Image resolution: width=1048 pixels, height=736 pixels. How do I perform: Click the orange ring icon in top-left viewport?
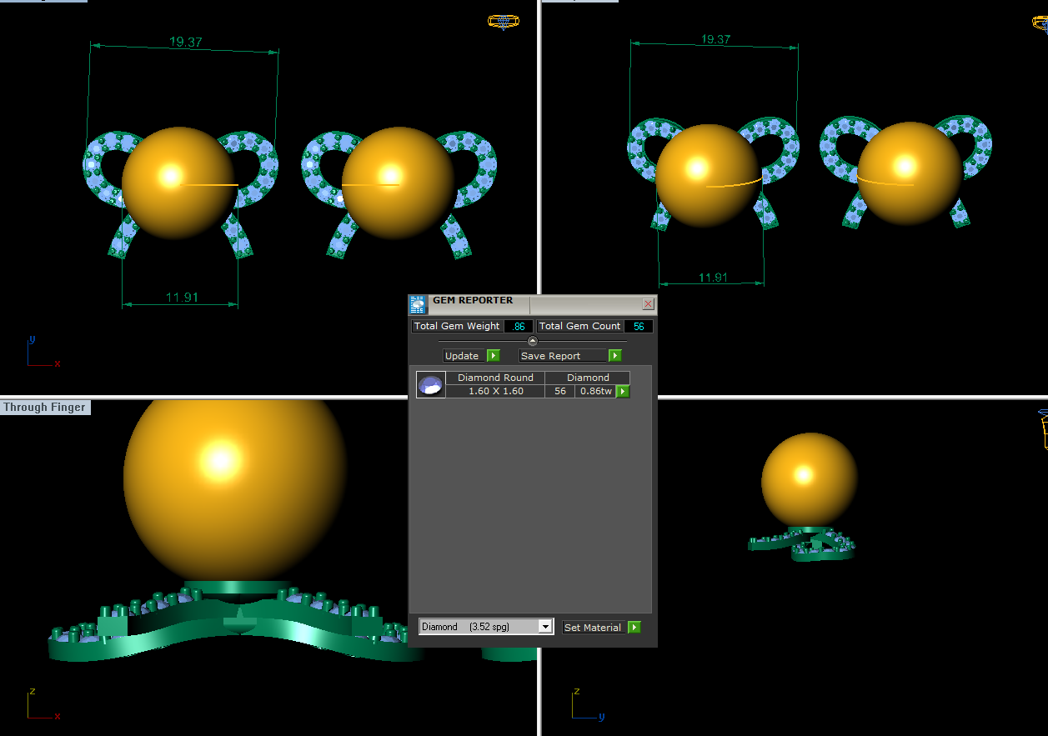[504, 22]
